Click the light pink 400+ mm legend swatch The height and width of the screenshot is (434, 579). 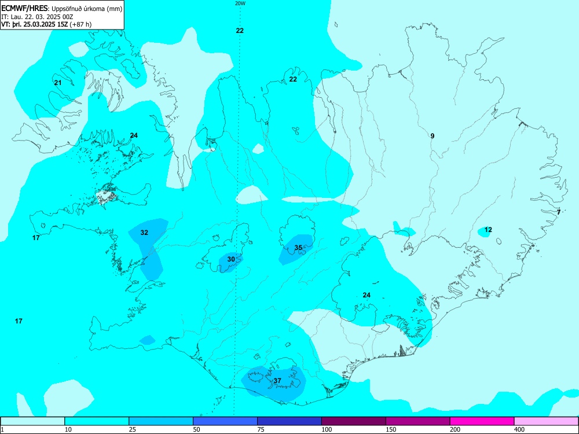tap(546, 421)
